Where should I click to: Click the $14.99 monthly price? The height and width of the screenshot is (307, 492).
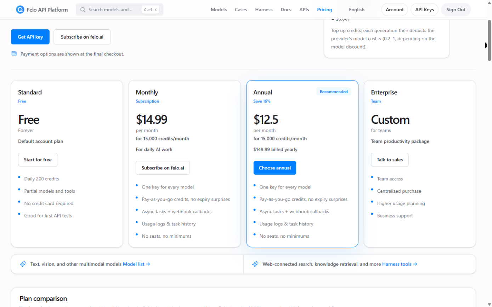pos(152,120)
